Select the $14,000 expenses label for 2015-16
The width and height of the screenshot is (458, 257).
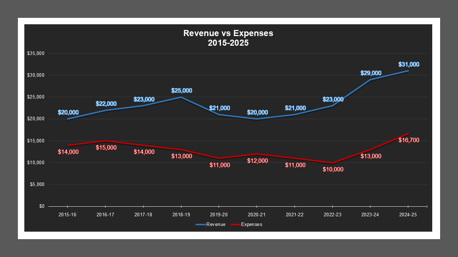point(68,152)
